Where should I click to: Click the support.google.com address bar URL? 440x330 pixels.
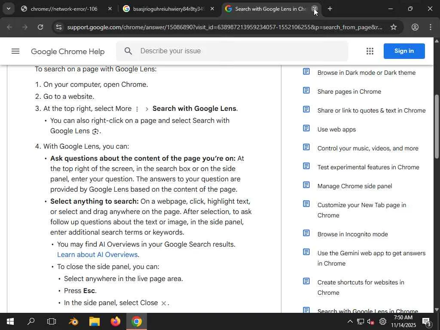pos(224,27)
